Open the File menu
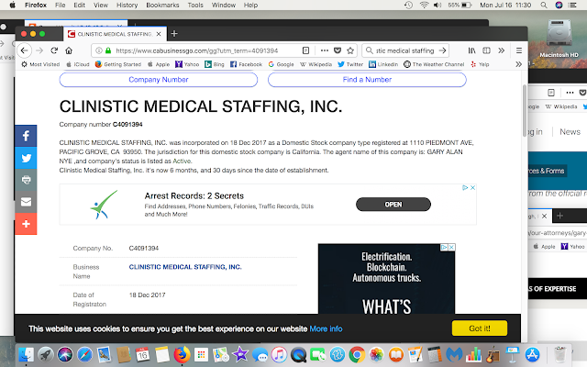This screenshot has height=367, width=587. [60, 5]
